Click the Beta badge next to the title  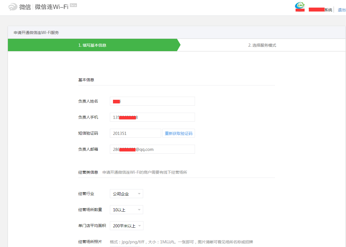coord(73,5)
